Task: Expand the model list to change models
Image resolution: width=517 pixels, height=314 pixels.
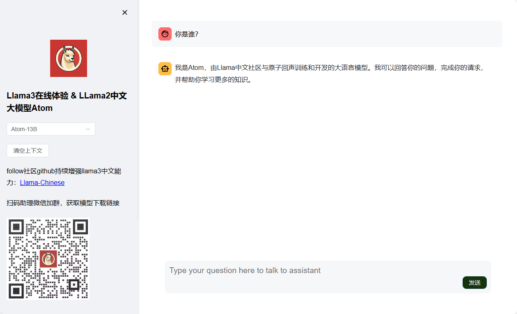Action: pyautogui.click(x=51, y=129)
